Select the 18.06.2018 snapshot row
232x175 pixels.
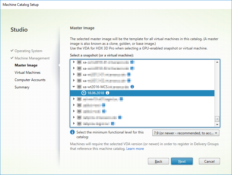142,93
